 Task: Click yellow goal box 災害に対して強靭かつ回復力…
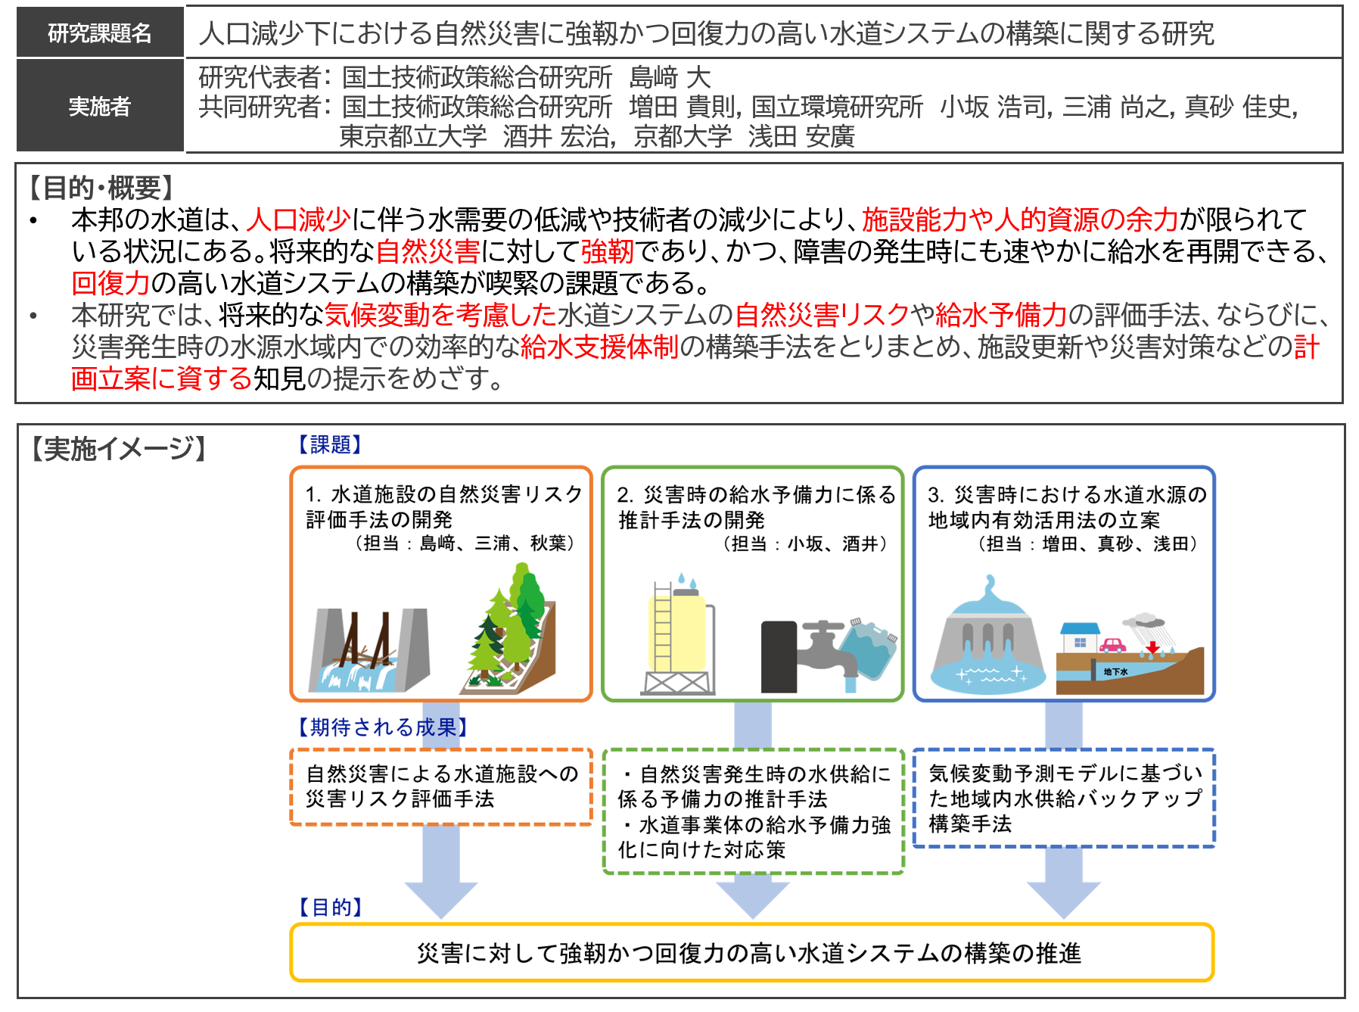(x=752, y=952)
